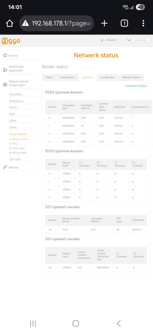Viewport: 153px width, 333px height.
Task: Switch to the Downstream tab
Action: 67,77
